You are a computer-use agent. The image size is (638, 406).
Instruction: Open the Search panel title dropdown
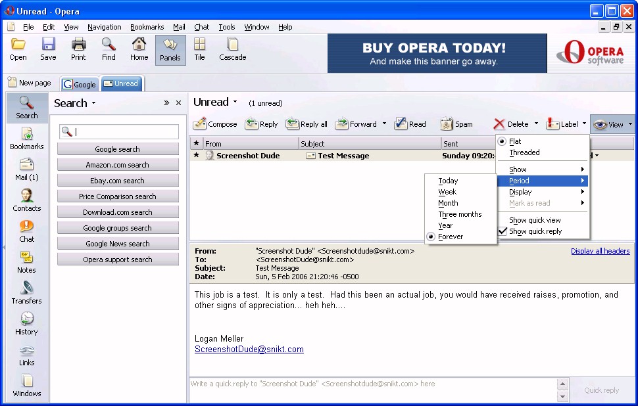tap(93, 103)
